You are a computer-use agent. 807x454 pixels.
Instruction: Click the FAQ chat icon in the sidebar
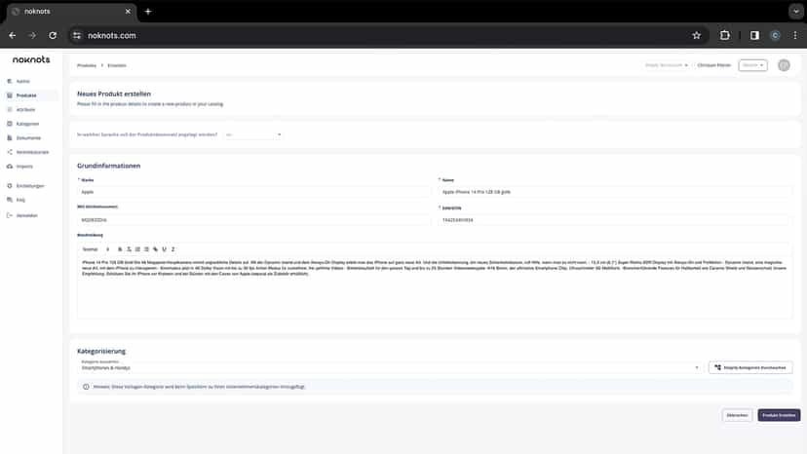[x=10, y=200]
